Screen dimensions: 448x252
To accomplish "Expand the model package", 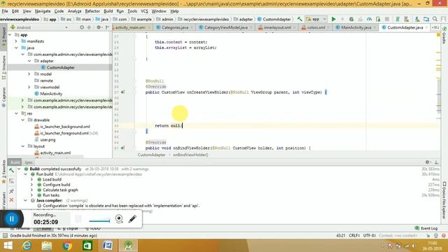I will (x=29, y=74).
